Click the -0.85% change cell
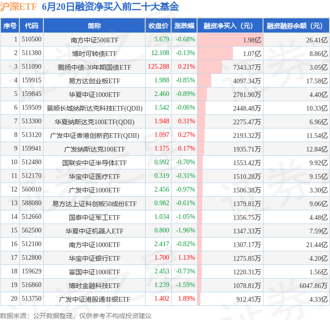 [185, 80]
